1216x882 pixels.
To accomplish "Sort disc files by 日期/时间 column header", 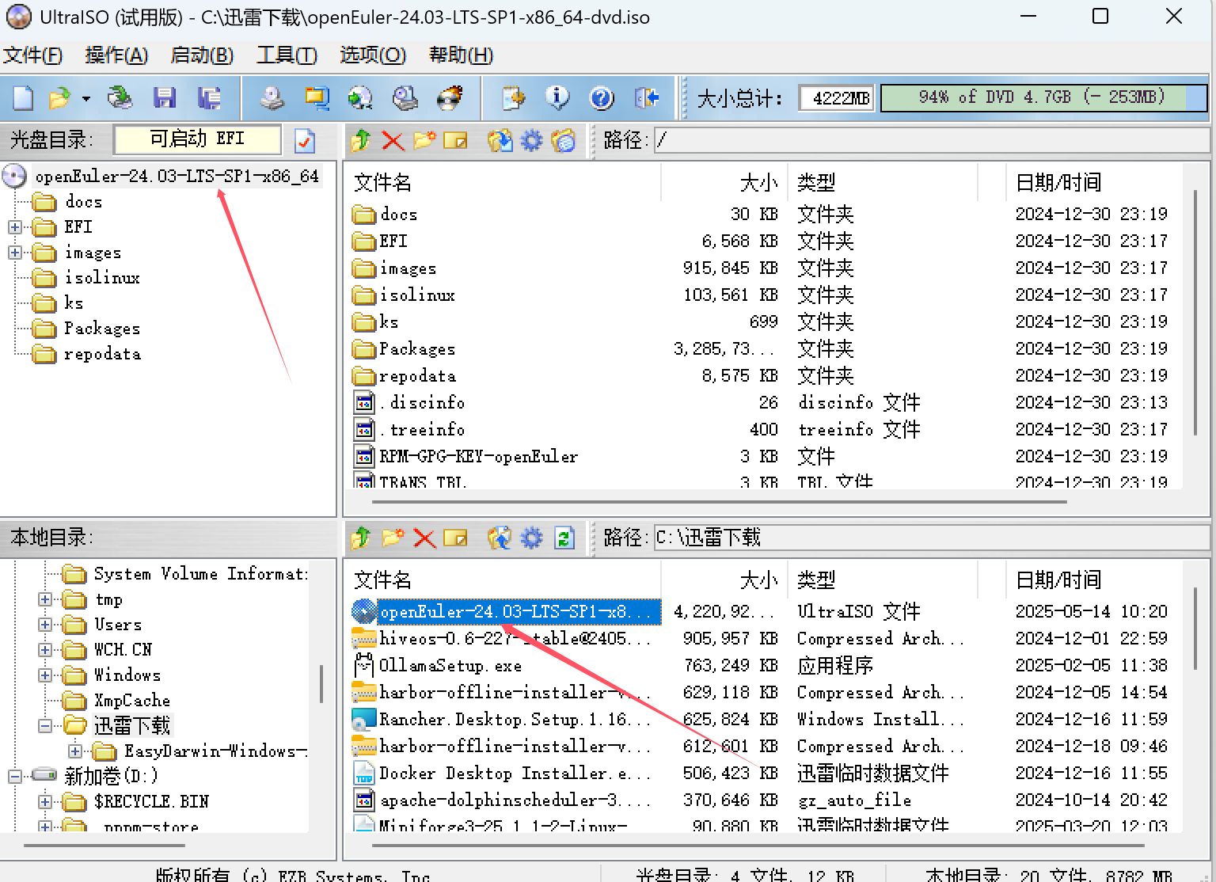I will 1094,182.
